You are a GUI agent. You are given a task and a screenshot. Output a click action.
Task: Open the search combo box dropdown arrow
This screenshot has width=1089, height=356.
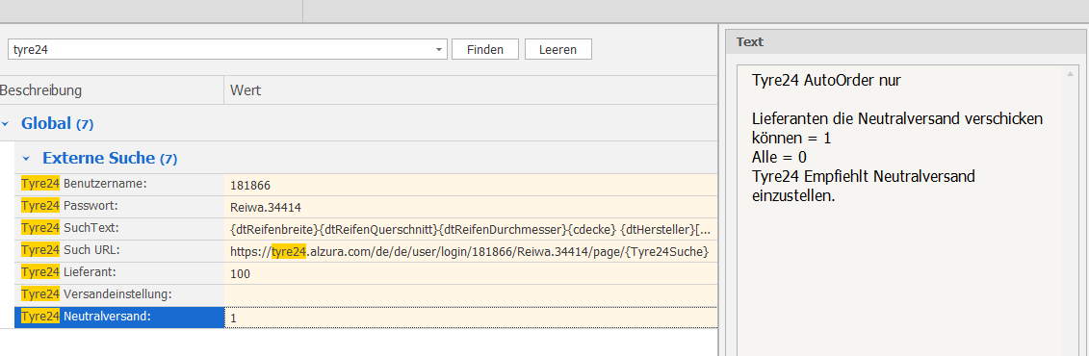(x=438, y=50)
